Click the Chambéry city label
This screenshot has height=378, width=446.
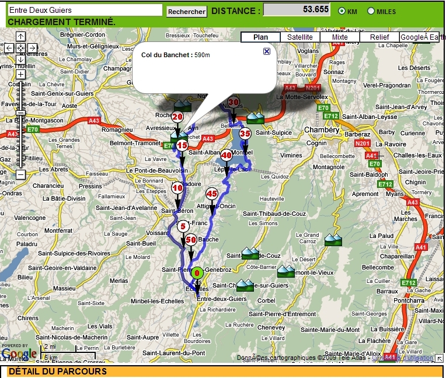(322, 130)
